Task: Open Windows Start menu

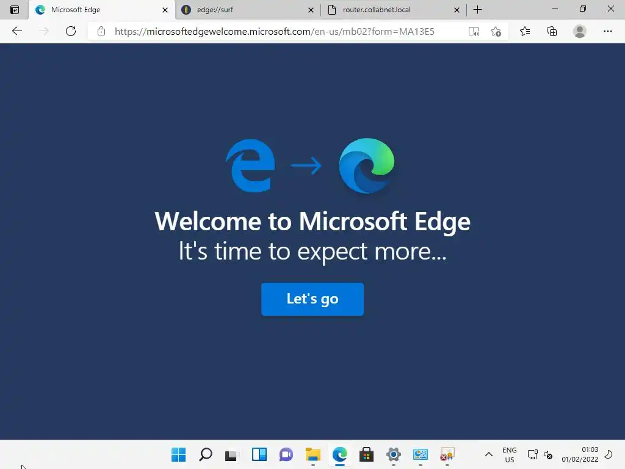Action: point(179,454)
